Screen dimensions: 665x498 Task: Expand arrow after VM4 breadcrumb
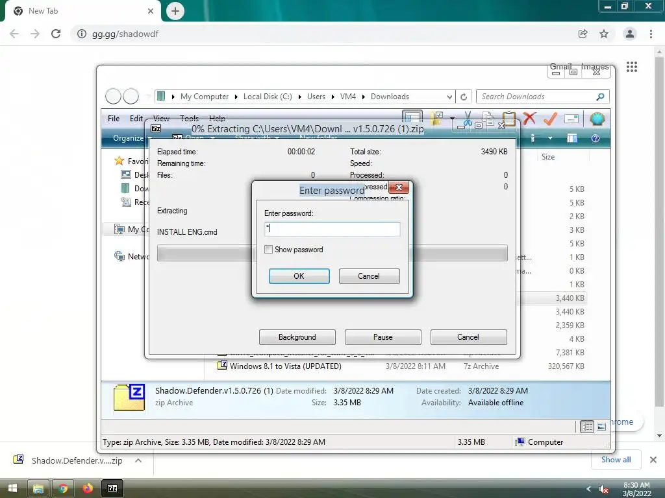point(364,97)
